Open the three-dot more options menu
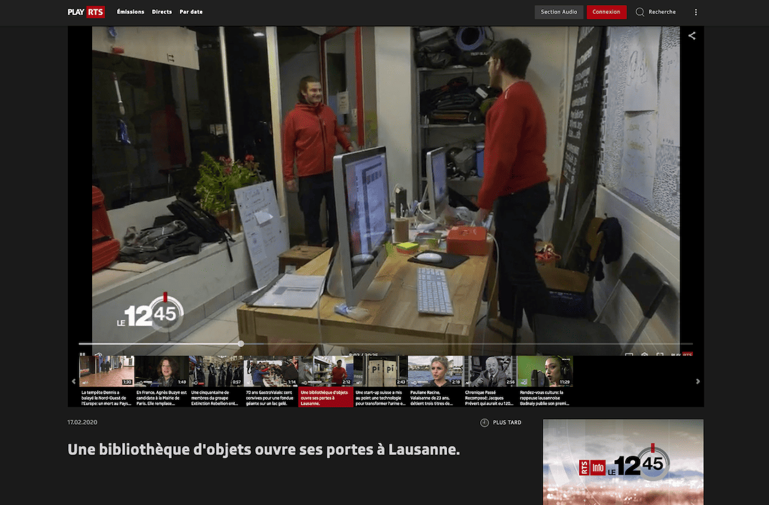Viewport: 769px width, 505px height. [696, 12]
